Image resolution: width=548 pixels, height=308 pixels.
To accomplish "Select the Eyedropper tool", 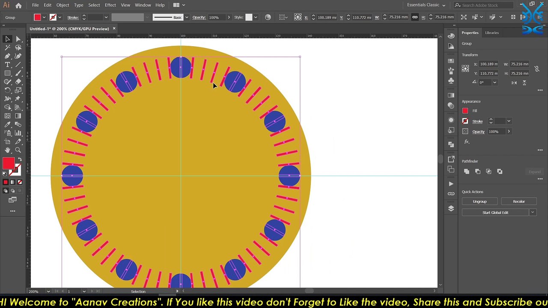I will pyautogui.click(x=7, y=124).
